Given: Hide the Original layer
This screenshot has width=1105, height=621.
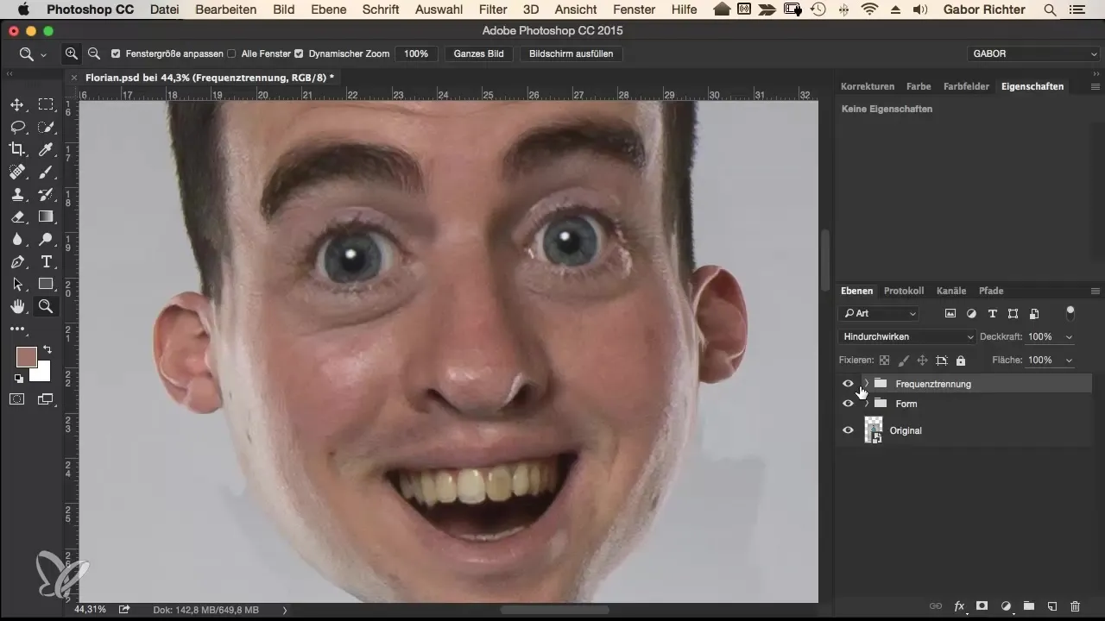Looking at the screenshot, I should 848,430.
